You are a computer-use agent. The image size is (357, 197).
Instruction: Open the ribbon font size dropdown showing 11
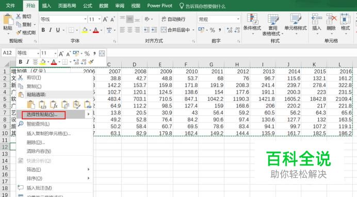pos(99,20)
